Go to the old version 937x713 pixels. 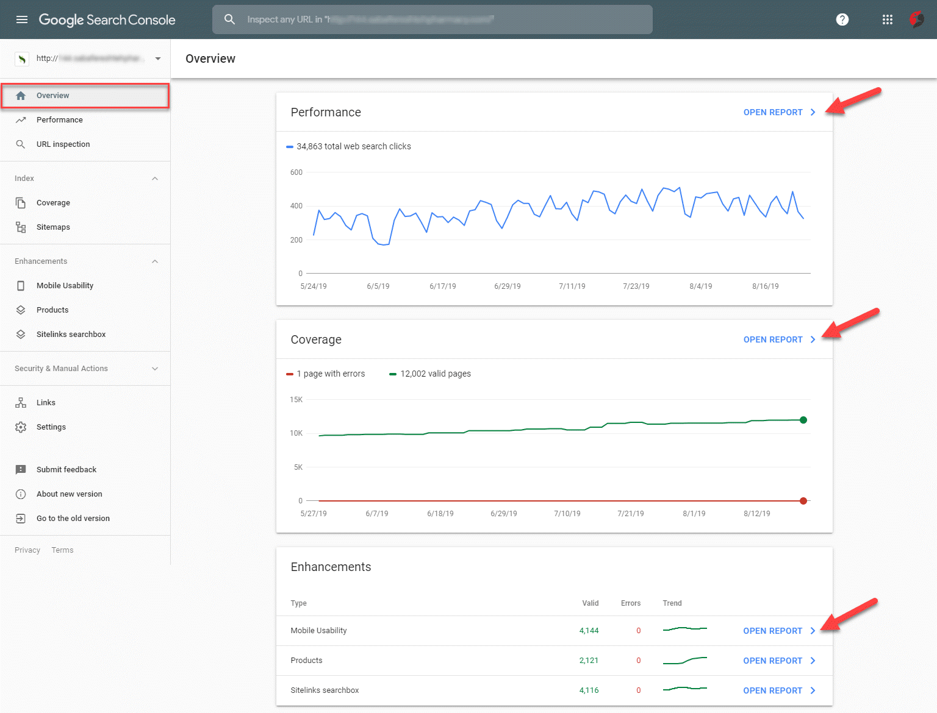click(73, 518)
